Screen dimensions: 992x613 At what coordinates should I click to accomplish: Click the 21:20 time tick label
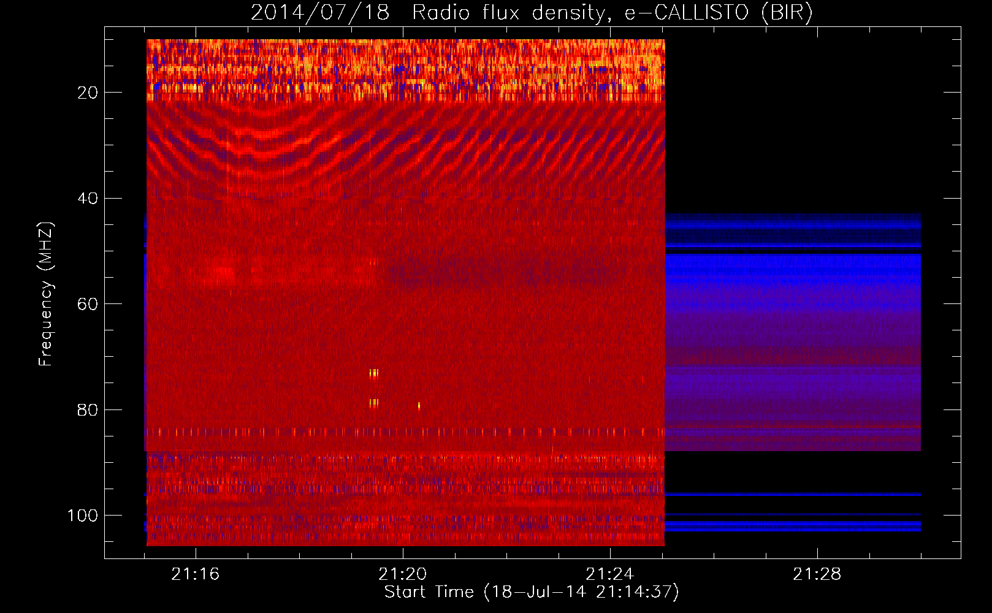point(403,574)
